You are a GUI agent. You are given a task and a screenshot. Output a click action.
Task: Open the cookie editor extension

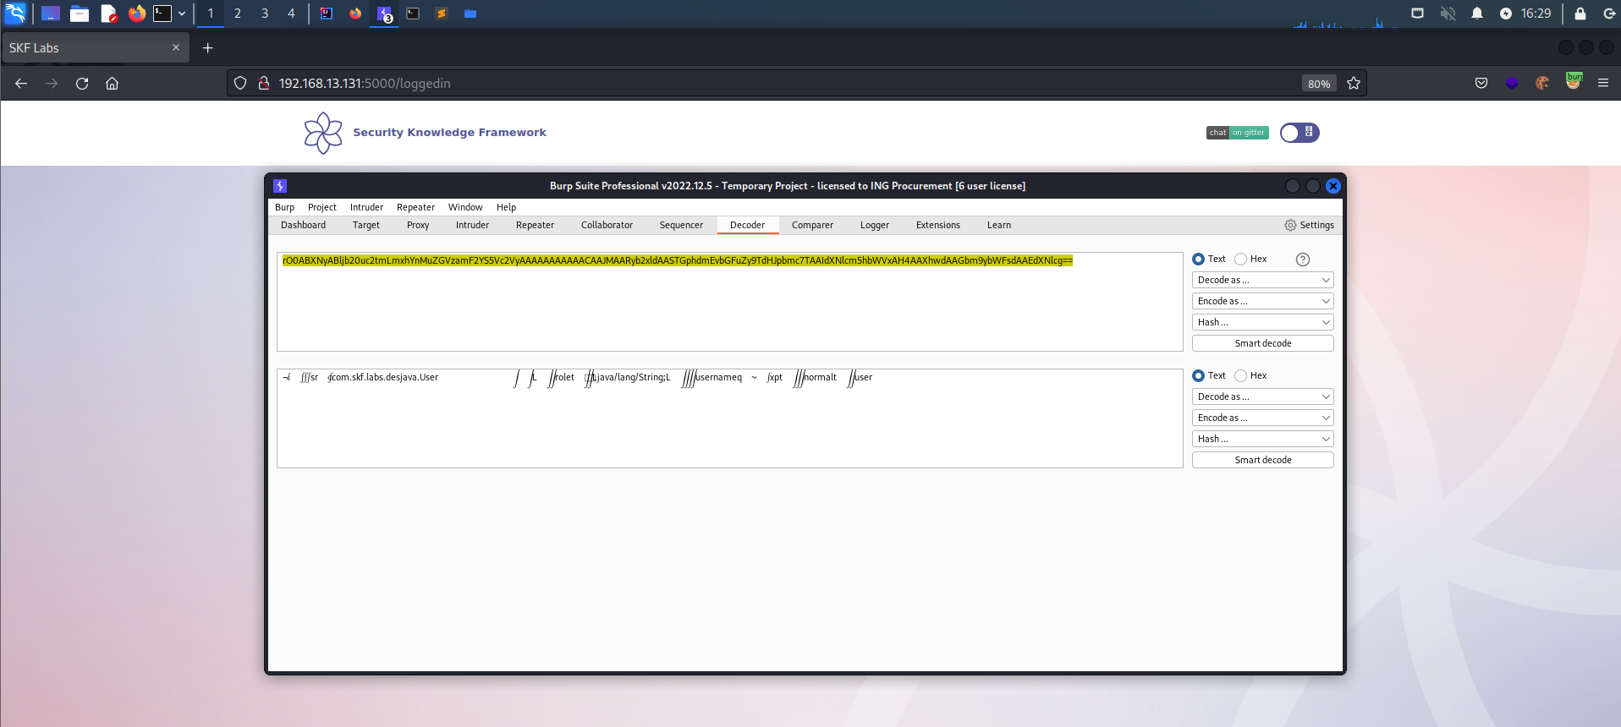(1542, 83)
